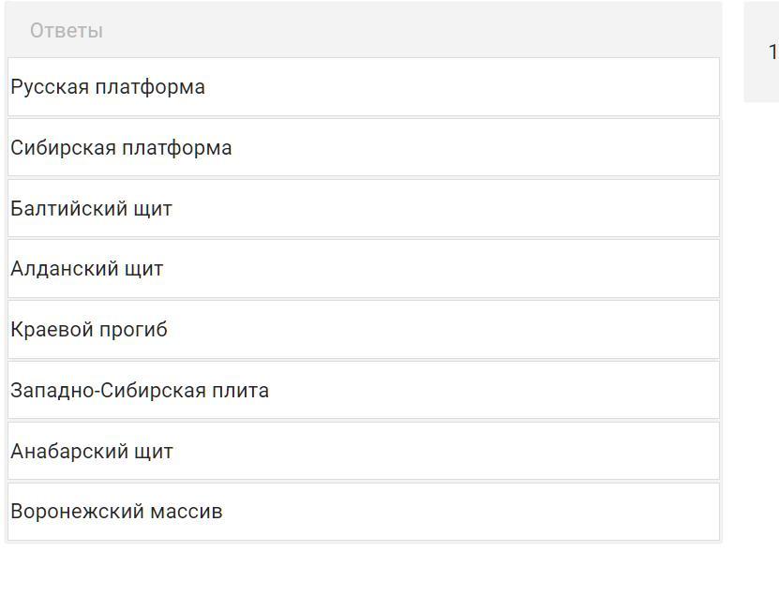779x611 pixels.
Task: Click the Краевой прогиб answer row
Action: click(x=364, y=329)
